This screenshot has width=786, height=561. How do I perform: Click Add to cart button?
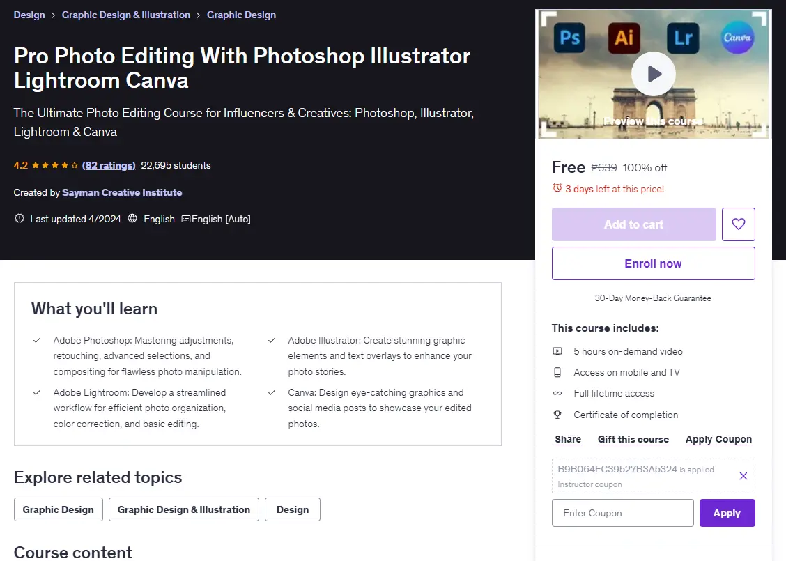[x=633, y=224]
